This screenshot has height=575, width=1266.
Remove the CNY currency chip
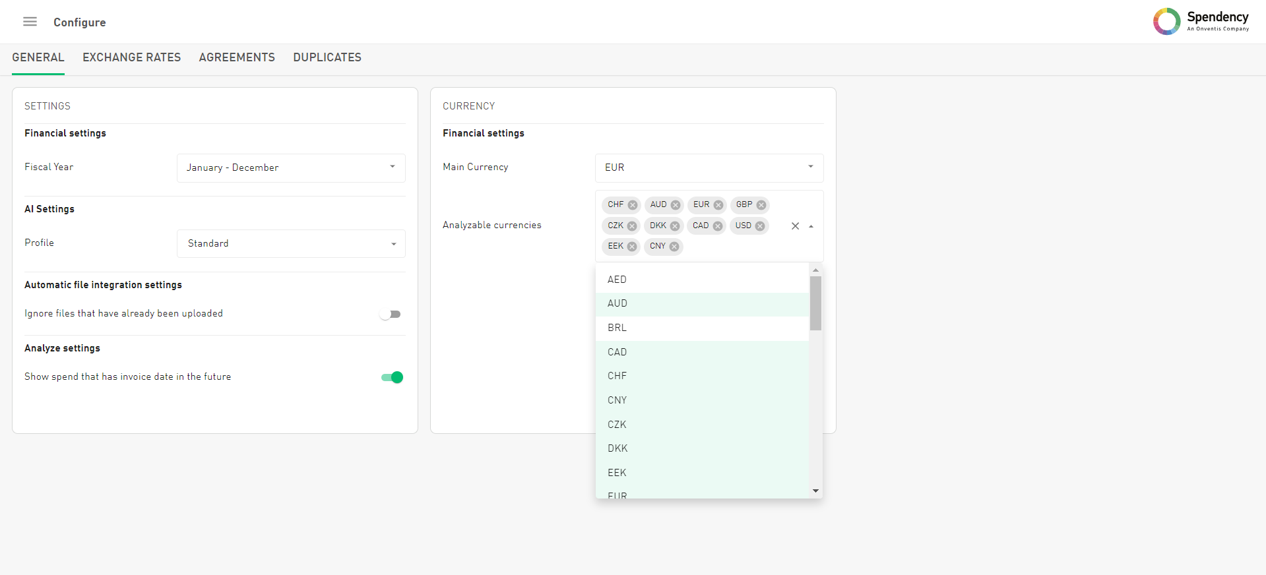click(x=674, y=247)
